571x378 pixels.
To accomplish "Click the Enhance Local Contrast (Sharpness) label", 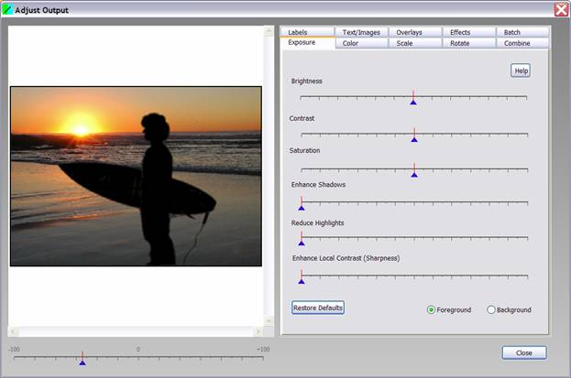I will (346, 258).
